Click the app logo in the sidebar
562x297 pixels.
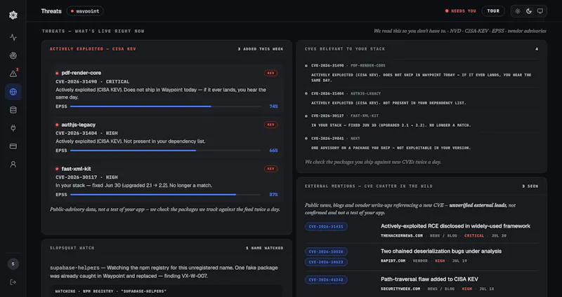point(13,15)
